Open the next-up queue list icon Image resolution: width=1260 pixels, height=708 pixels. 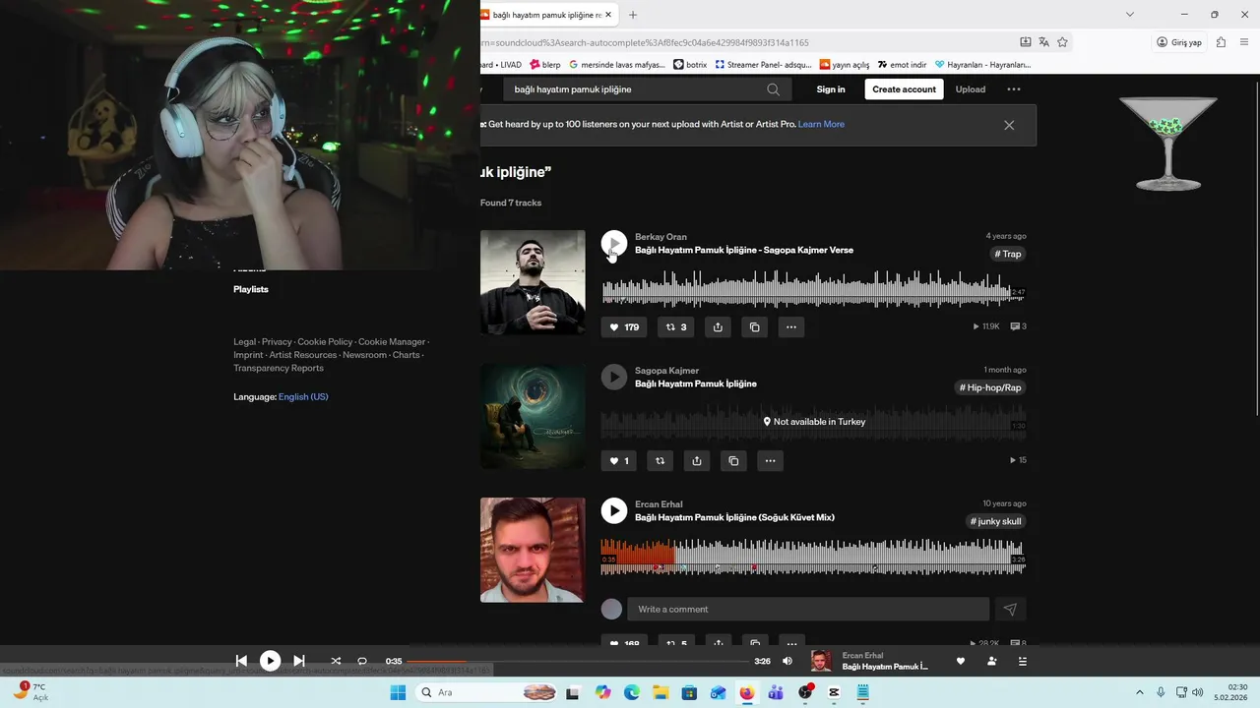click(1023, 662)
